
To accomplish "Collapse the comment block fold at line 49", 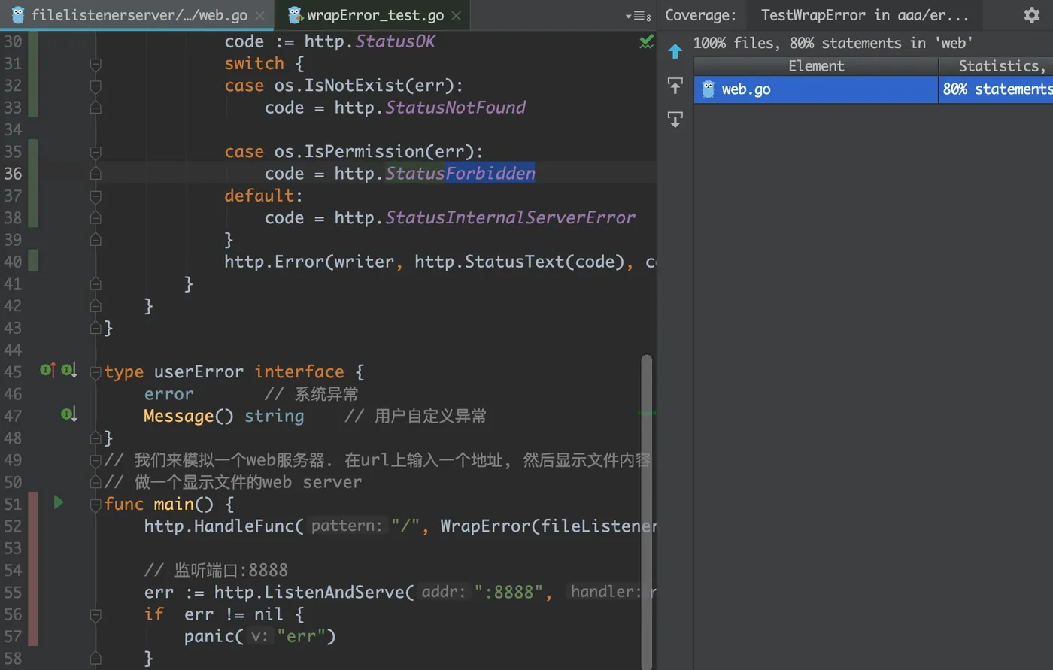I will tap(96, 460).
